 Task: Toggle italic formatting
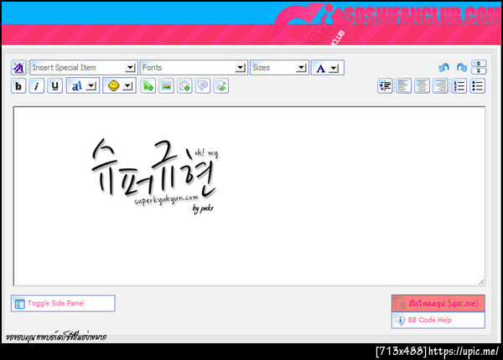(x=37, y=86)
